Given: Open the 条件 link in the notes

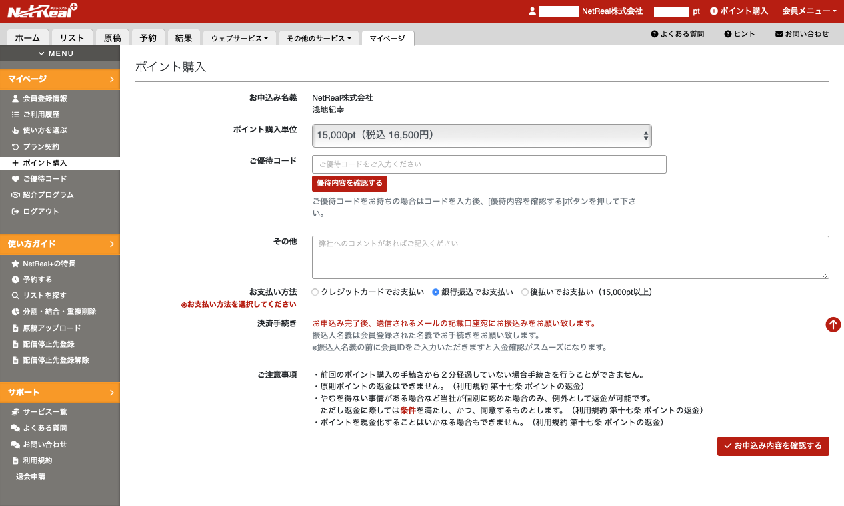Looking at the screenshot, I should click(x=407, y=410).
